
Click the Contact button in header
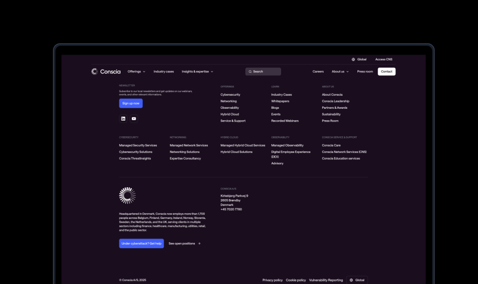coord(387,71)
